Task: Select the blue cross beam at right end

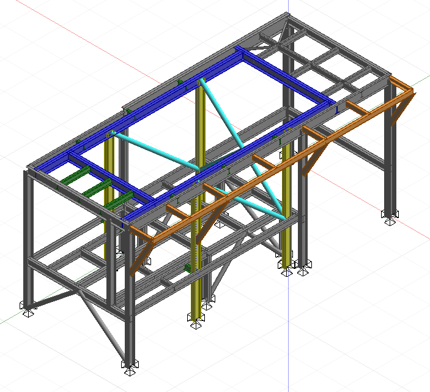Action: coord(287,76)
